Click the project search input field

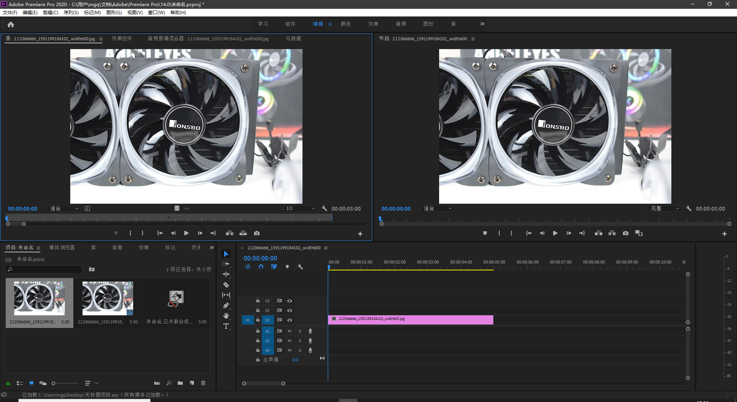[x=44, y=269]
